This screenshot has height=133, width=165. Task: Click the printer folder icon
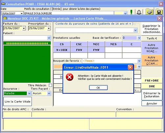(150, 11)
